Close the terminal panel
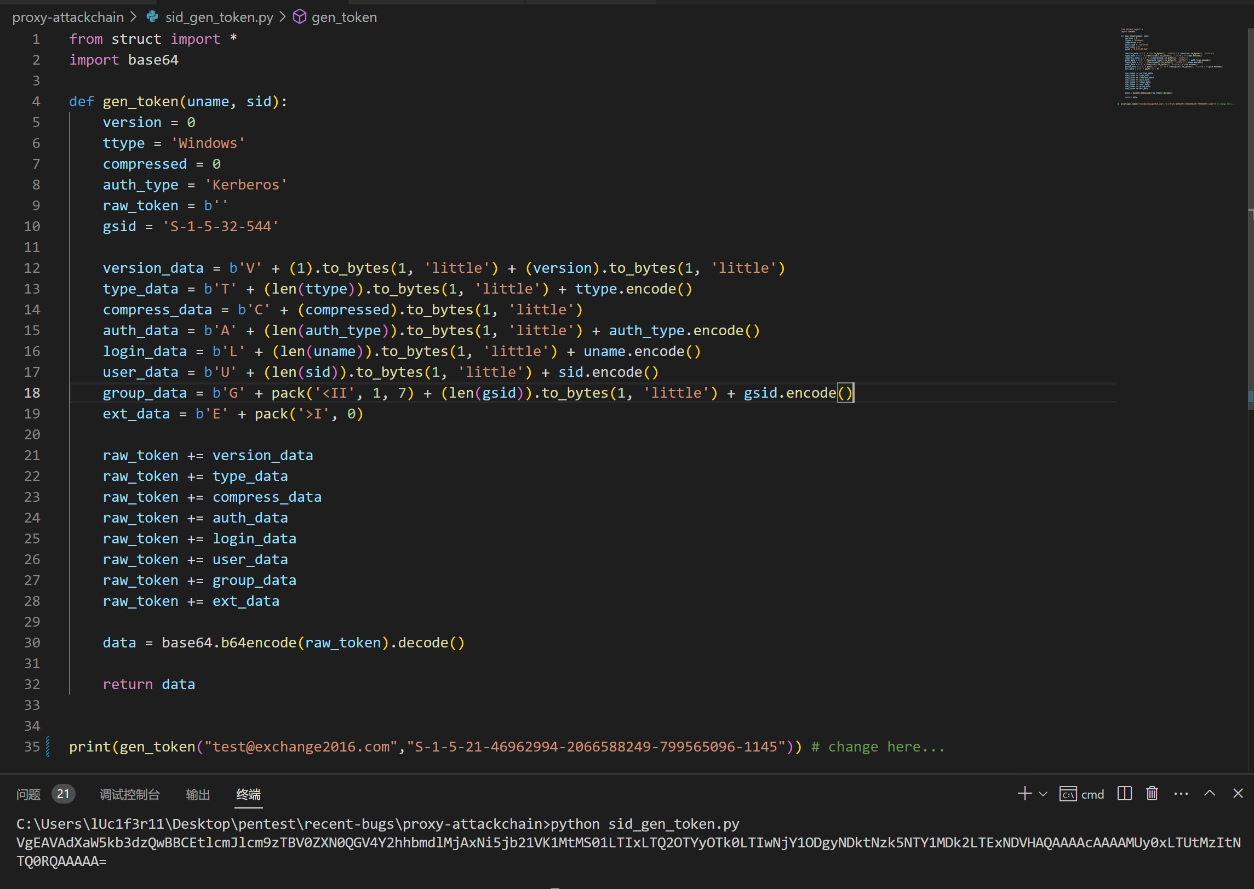 click(x=1238, y=794)
